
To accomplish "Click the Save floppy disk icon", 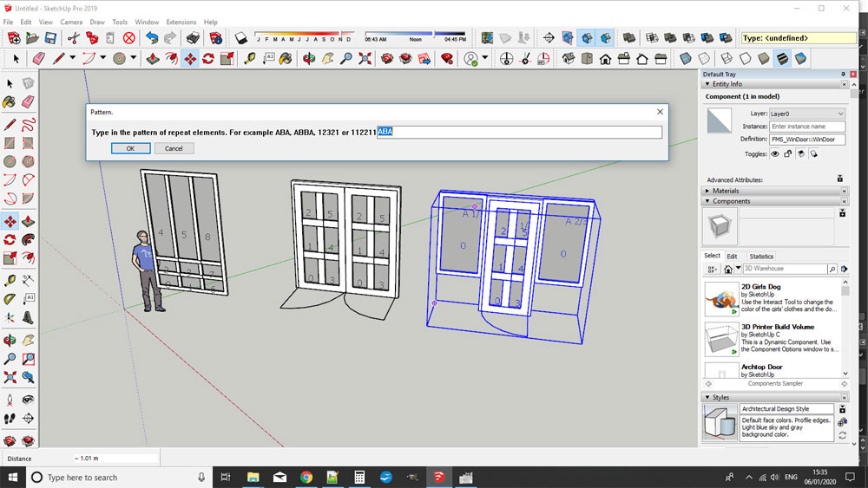I will pyautogui.click(x=51, y=38).
